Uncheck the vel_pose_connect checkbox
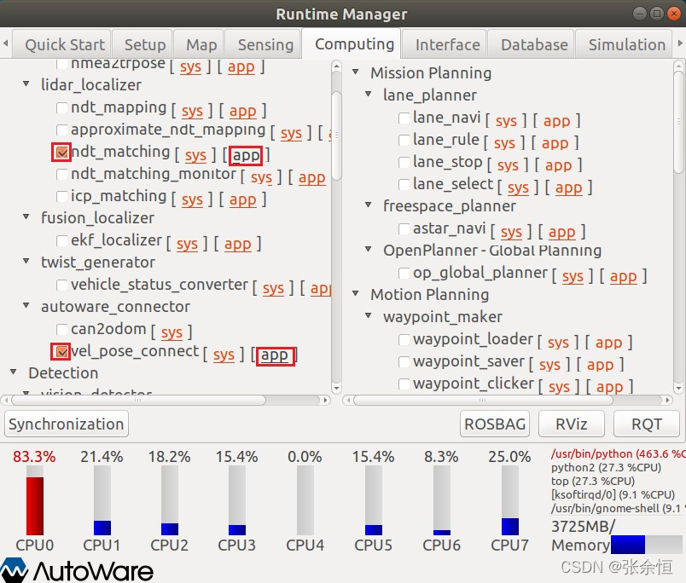686x583 pixels. (61, 352)
